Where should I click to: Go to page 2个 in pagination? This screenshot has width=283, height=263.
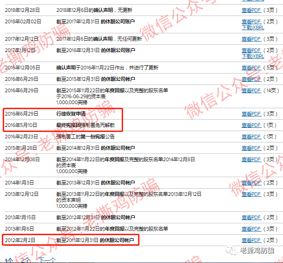click(x=25, y=260)
